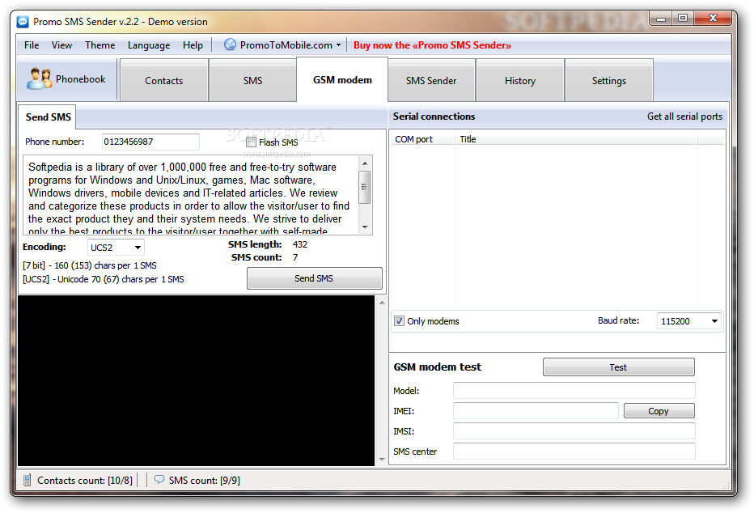
Task: Open the Theme menu
Action: pyautogui.click(x=100, y=45)
